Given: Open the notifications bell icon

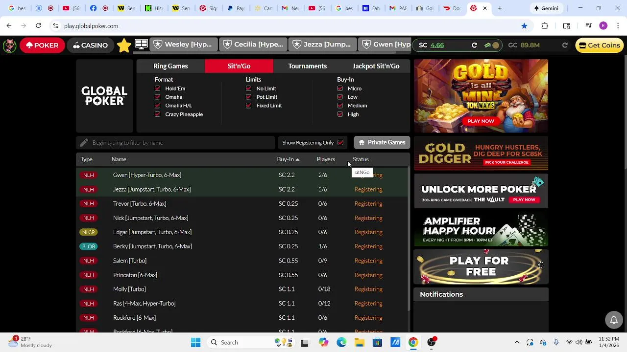Looking at the screenshot, I should pos(614,320).
